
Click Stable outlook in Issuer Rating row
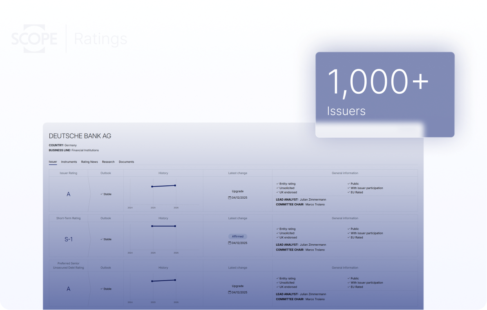point(106,194)
